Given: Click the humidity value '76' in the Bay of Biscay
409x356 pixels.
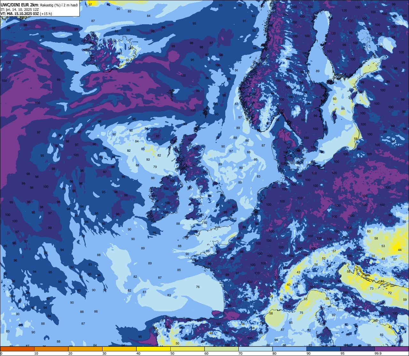Looking at the screenshot, I should 198,287.
